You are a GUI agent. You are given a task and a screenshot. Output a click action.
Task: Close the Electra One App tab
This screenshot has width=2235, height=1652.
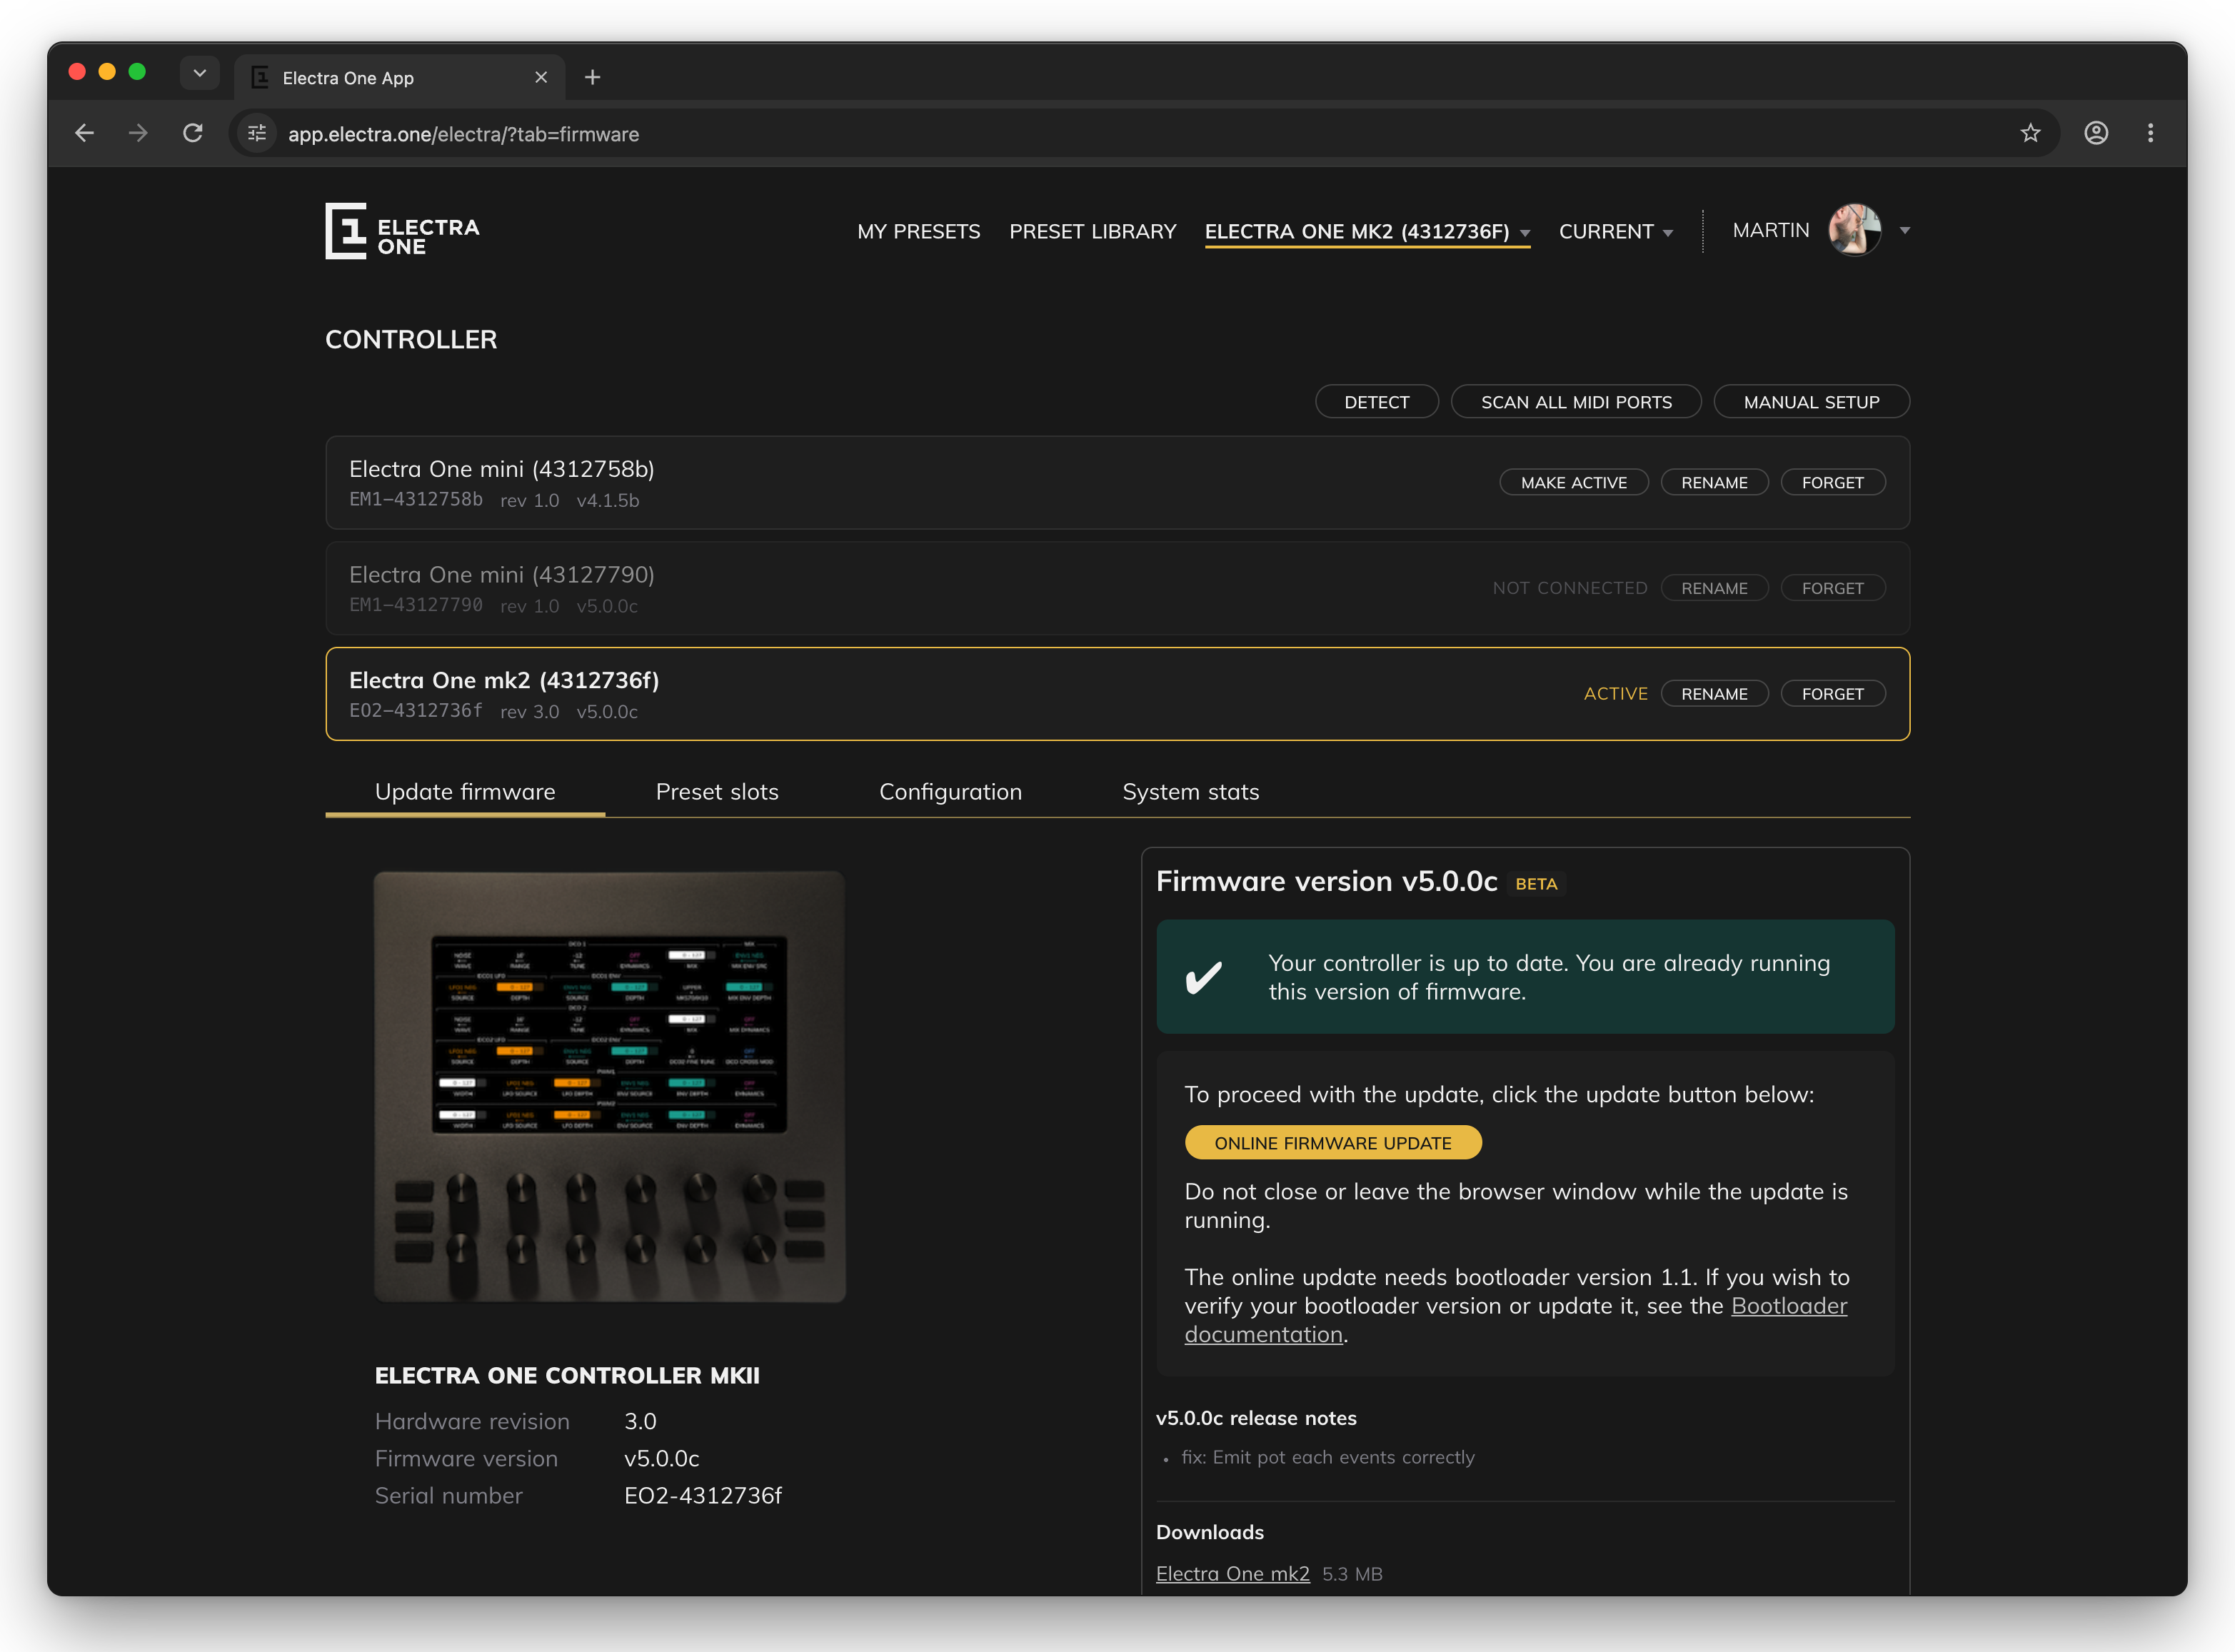pyautogui.click(x=541, y=77)
